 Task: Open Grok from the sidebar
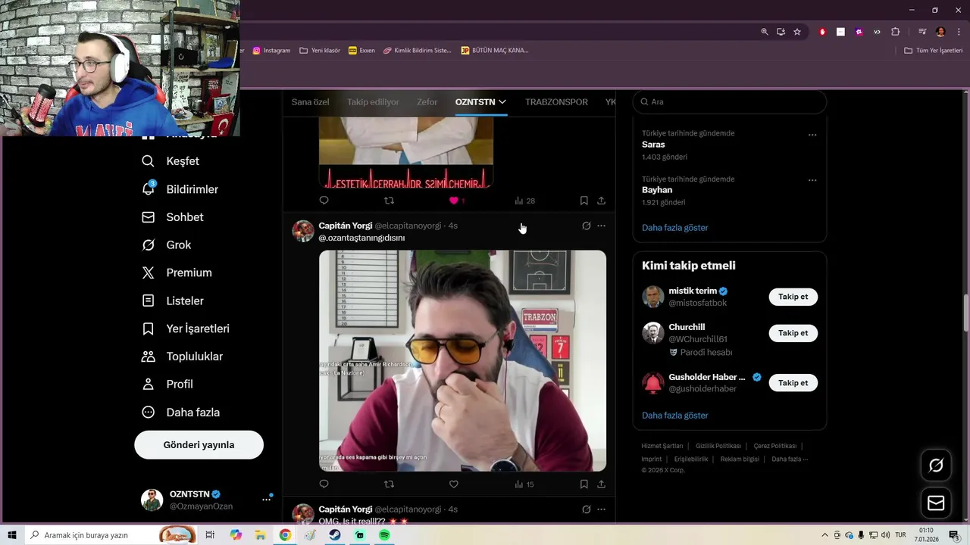coord(166,245)
